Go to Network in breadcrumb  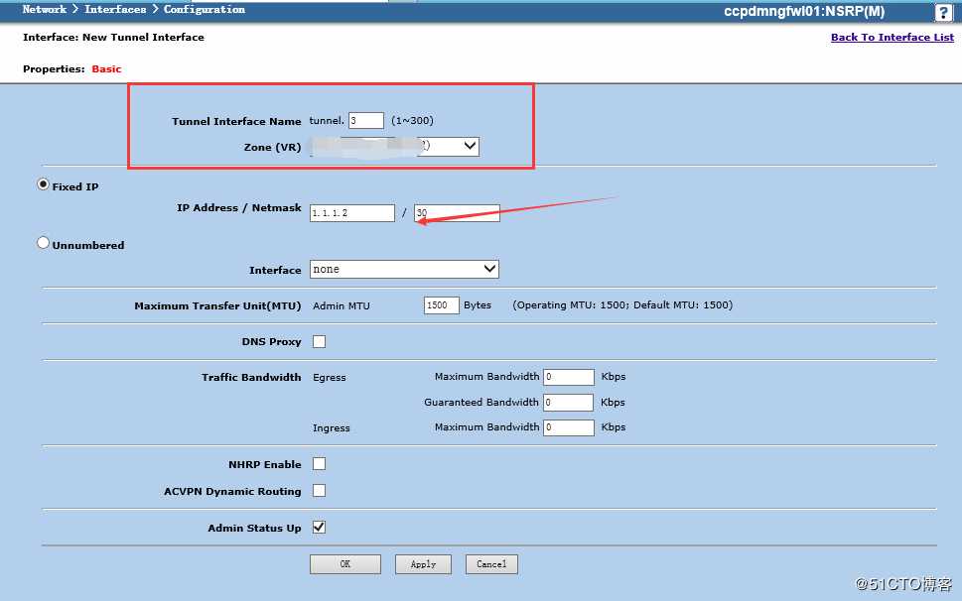44,9
